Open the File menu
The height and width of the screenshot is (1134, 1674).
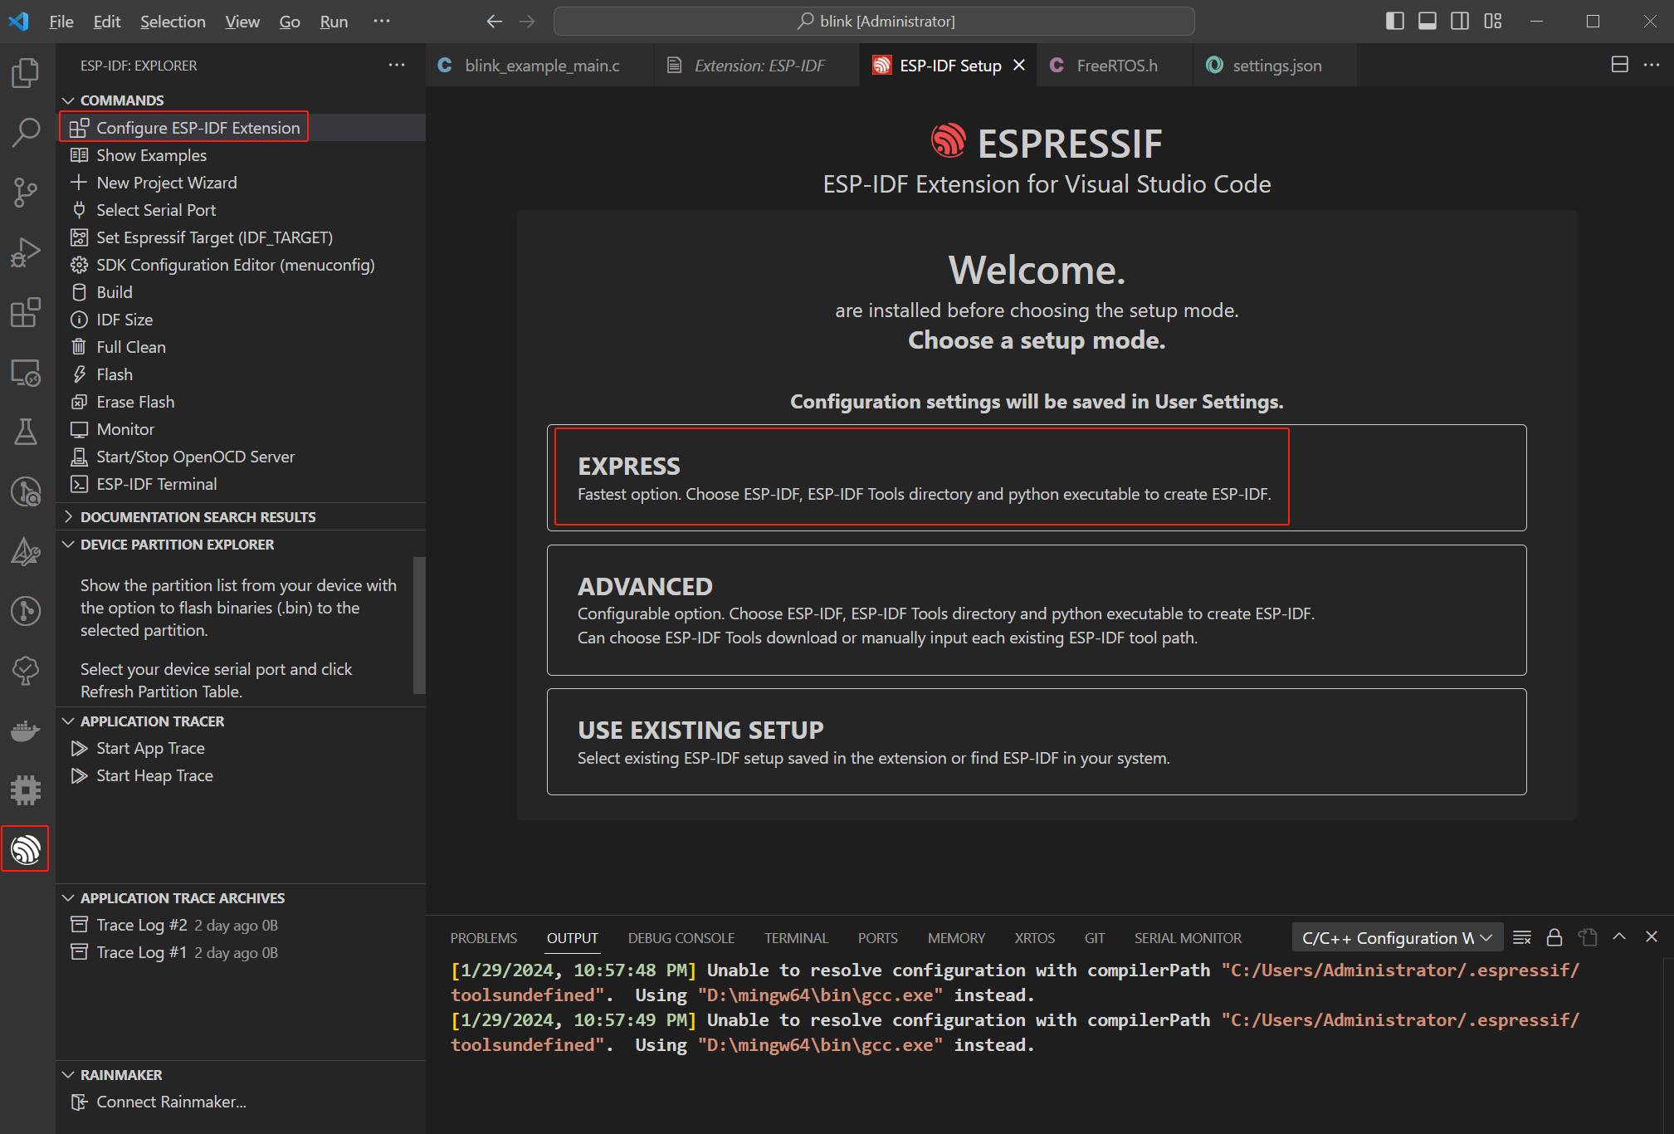(x=61, y=22)
